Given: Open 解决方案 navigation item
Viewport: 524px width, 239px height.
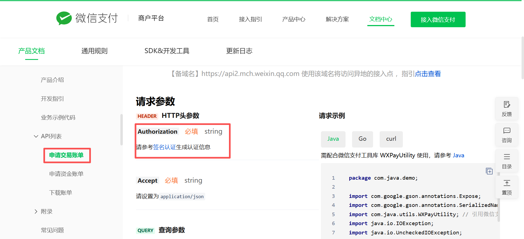Looking at the screenshot, I should (337, 19).
